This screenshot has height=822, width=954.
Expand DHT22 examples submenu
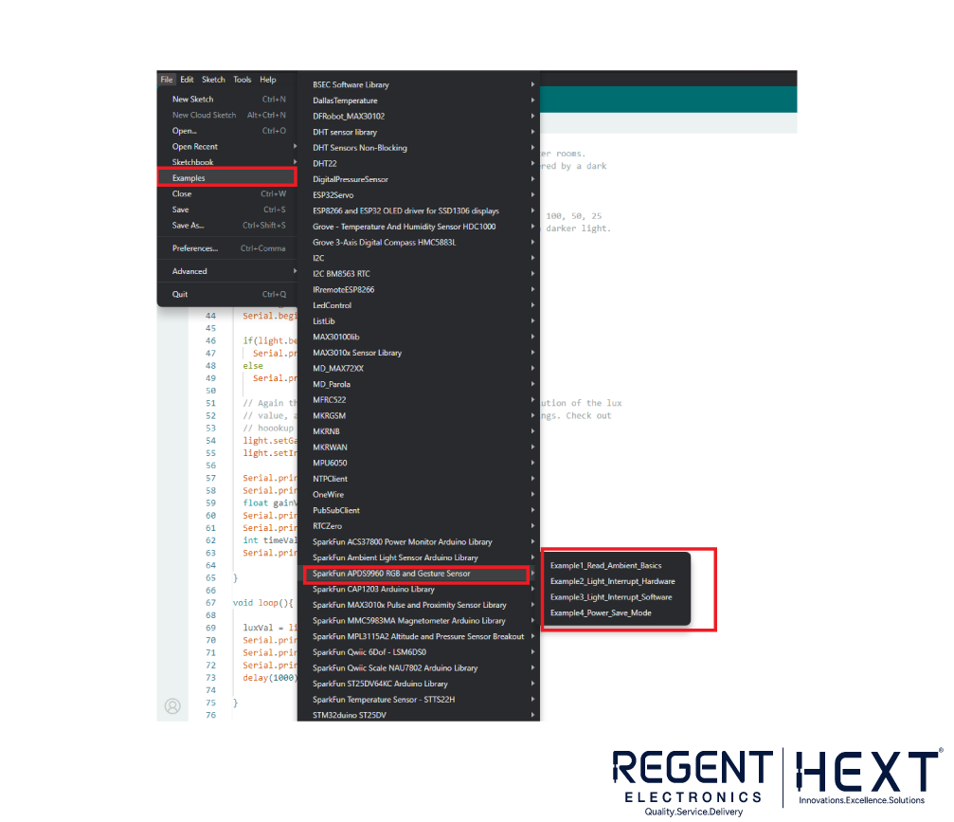(419, 164)
